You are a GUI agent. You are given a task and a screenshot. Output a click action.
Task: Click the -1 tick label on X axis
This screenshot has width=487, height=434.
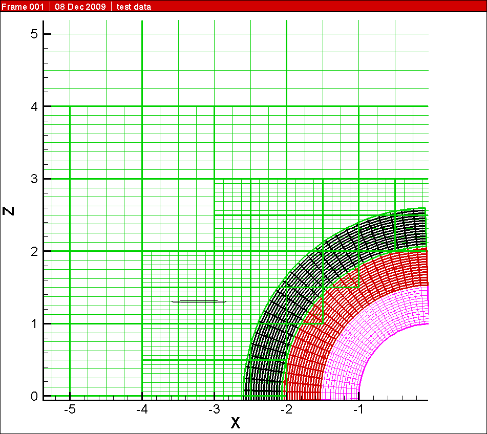point(358,409)
